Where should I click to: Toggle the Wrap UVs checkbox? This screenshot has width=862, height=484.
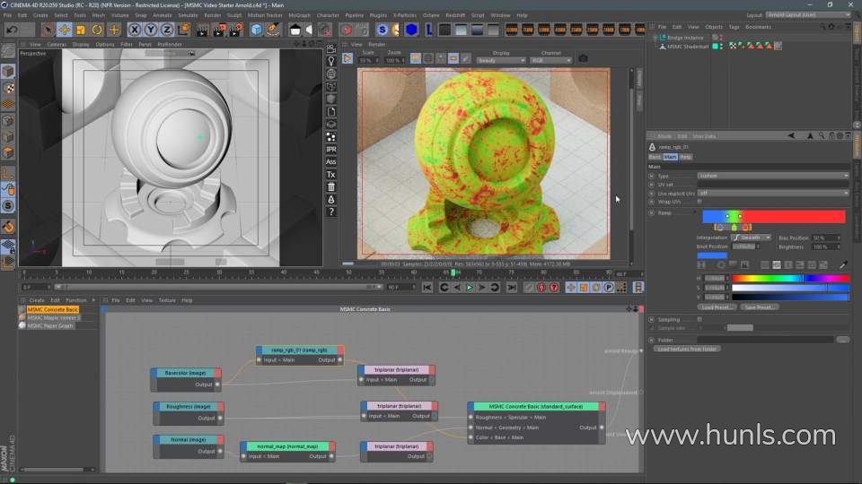point(699,202)
